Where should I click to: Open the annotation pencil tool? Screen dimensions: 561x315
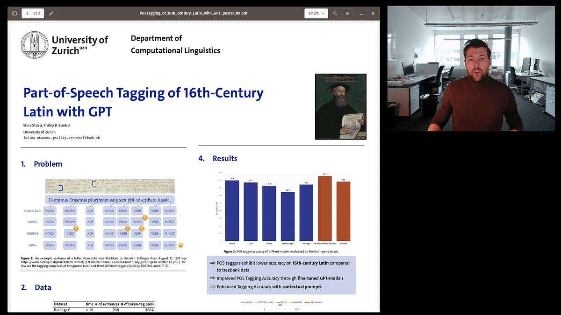click(x=51, y=13)
